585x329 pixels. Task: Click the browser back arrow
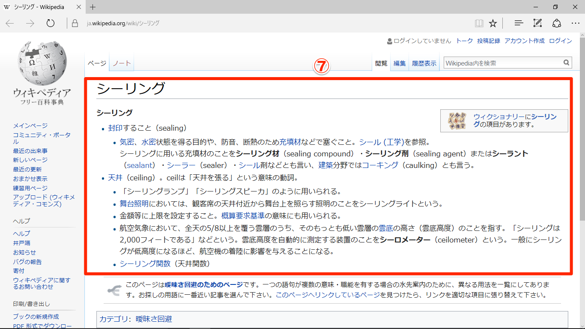click(x=9, y=23)
